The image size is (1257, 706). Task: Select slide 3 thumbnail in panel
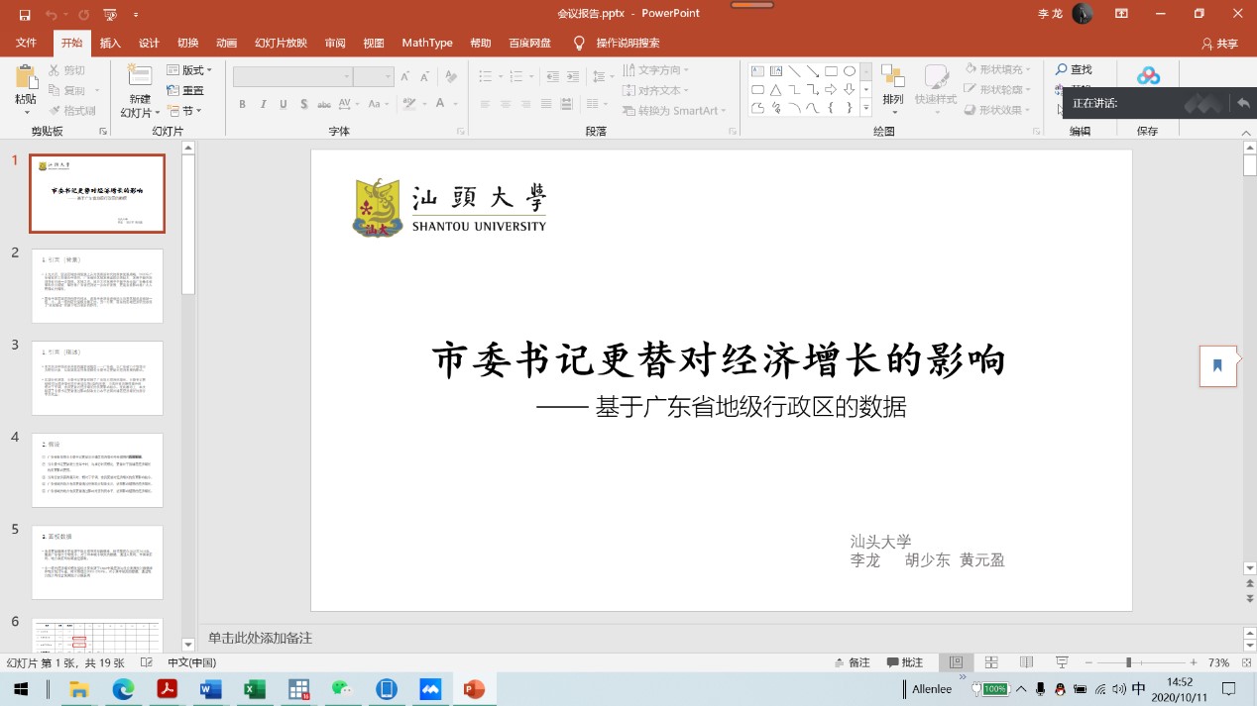tap(97, 377)
